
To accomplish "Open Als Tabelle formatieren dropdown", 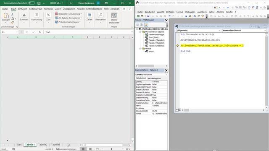I will pyautogui.click(x=69, y=18).
